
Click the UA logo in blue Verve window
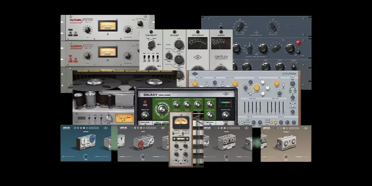click(106, 128)
